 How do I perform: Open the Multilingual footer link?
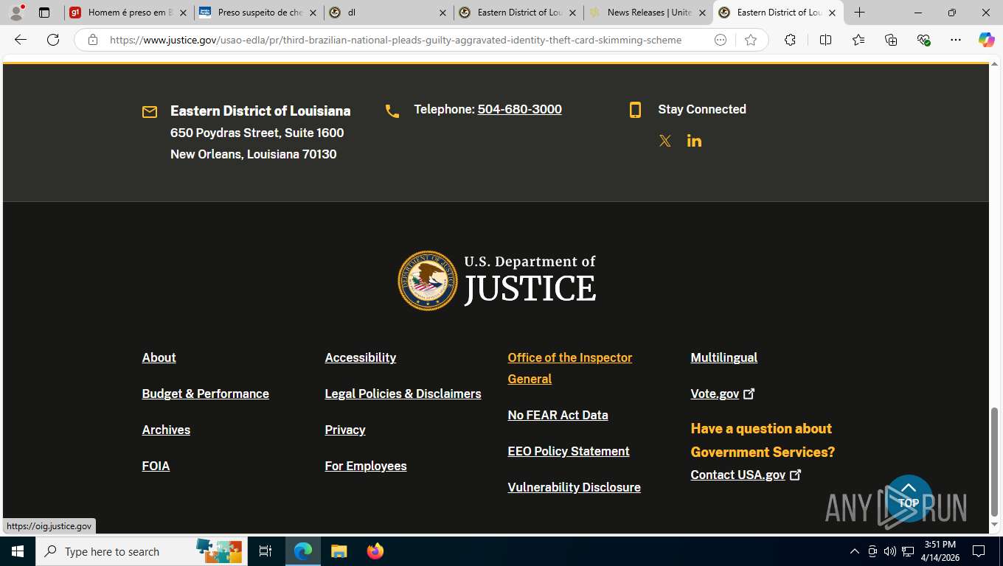(723, 357)
